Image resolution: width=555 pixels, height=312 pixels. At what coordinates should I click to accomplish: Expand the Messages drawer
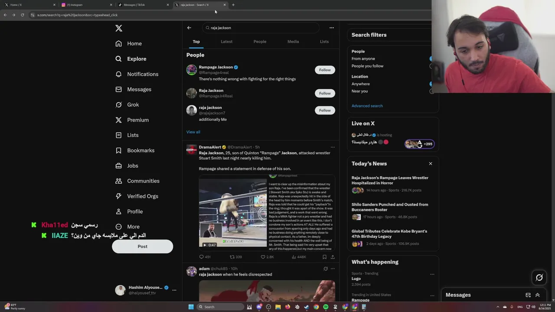[538, 295]
